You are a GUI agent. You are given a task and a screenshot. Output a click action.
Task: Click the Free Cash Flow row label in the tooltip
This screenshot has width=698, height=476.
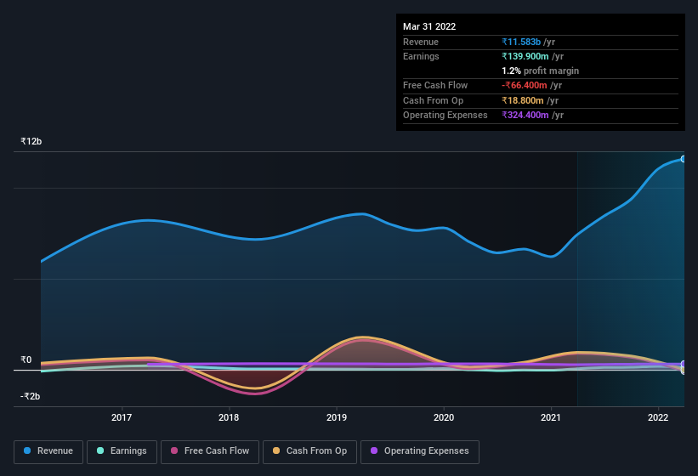pyautogui.click(x=435, y=85)
